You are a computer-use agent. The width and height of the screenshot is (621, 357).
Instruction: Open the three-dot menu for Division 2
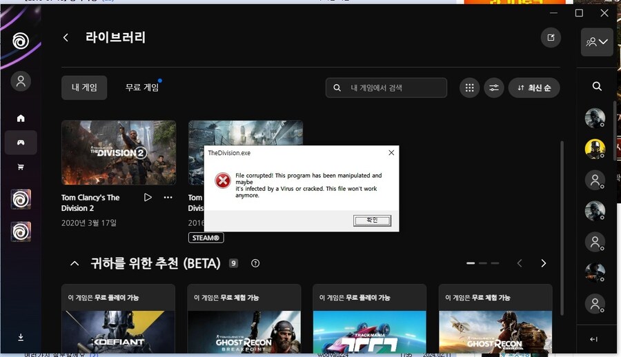coord(168,197)
